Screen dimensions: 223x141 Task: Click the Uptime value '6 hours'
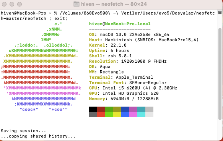pyautogui.click(x=120, y=50)
